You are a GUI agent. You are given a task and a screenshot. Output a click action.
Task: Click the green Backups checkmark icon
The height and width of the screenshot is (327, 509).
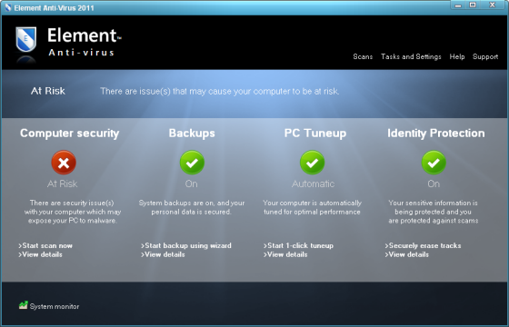pyautogui.click(x=192, y=163)
